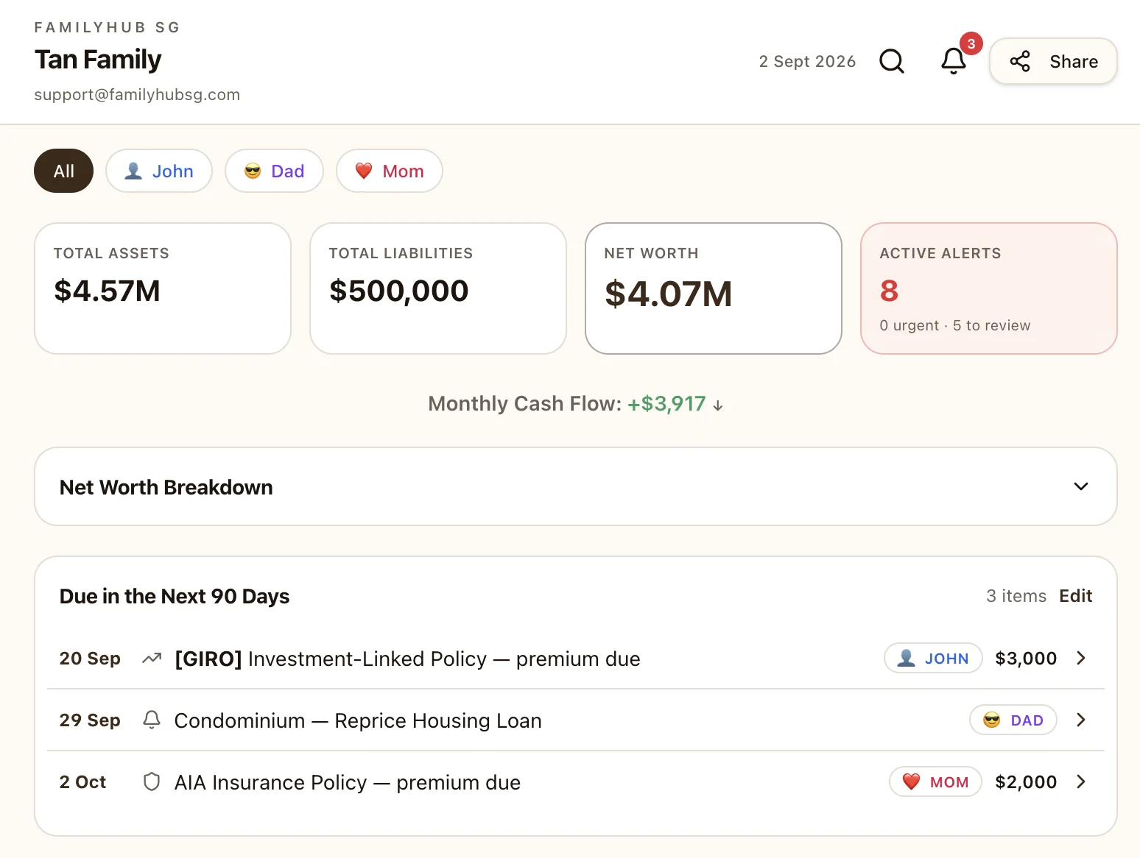Screen dimensions: 1140x858
Task: Click the Share button
Action: pyautogui.click(x=1053, y=61)
